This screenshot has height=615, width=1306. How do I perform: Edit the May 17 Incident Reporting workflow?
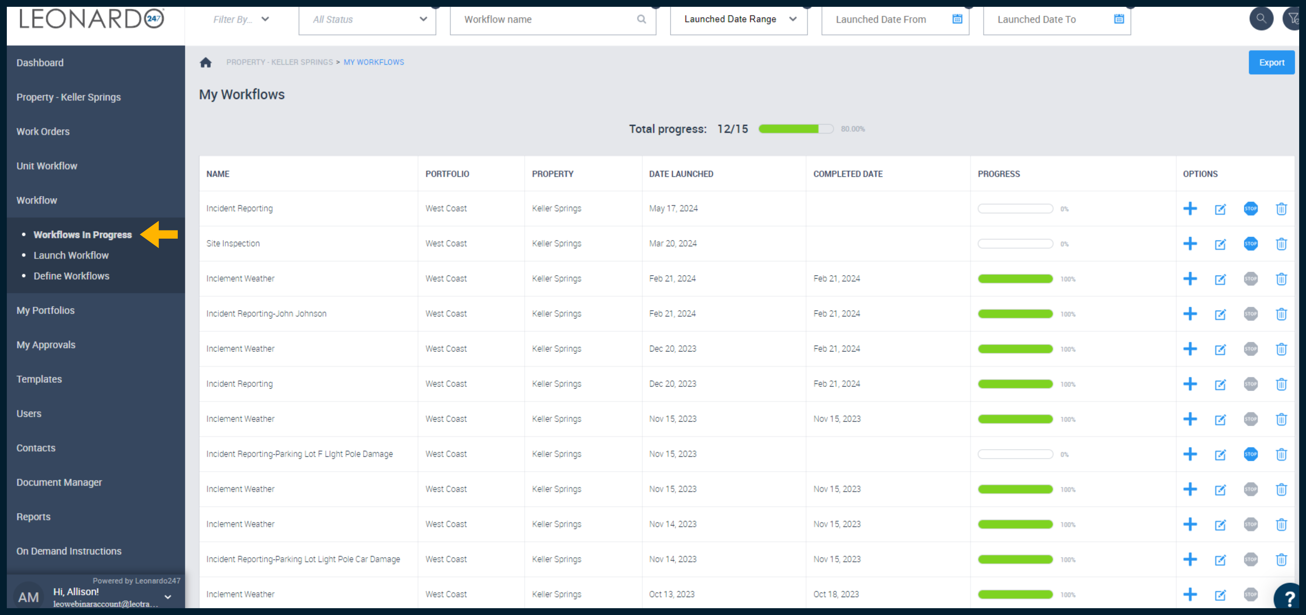pos(1220,209)
